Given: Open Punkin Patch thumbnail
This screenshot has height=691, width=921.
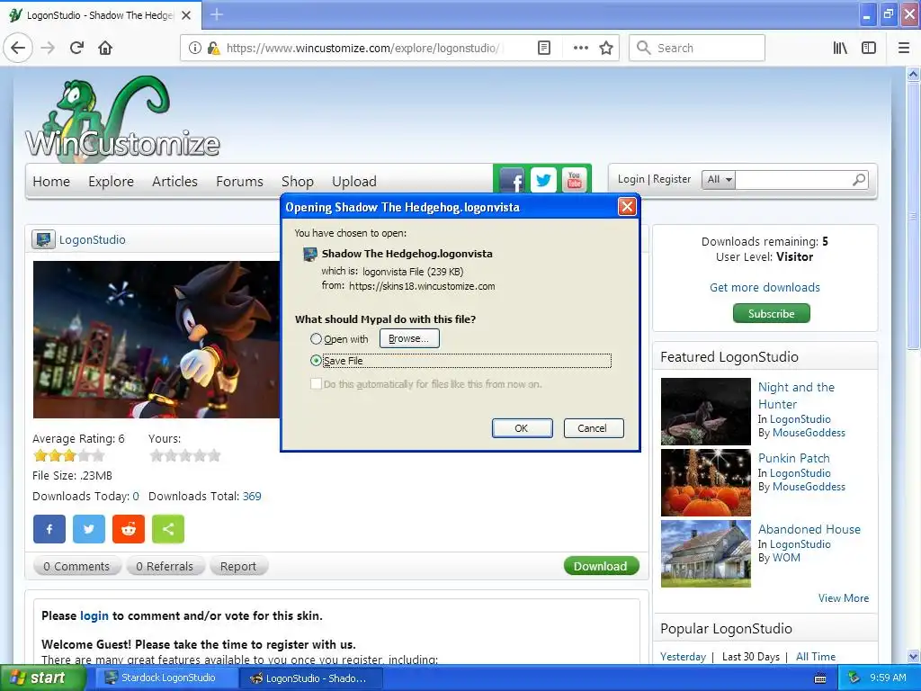Looking at the screenshot, I should tap(705, 482).
